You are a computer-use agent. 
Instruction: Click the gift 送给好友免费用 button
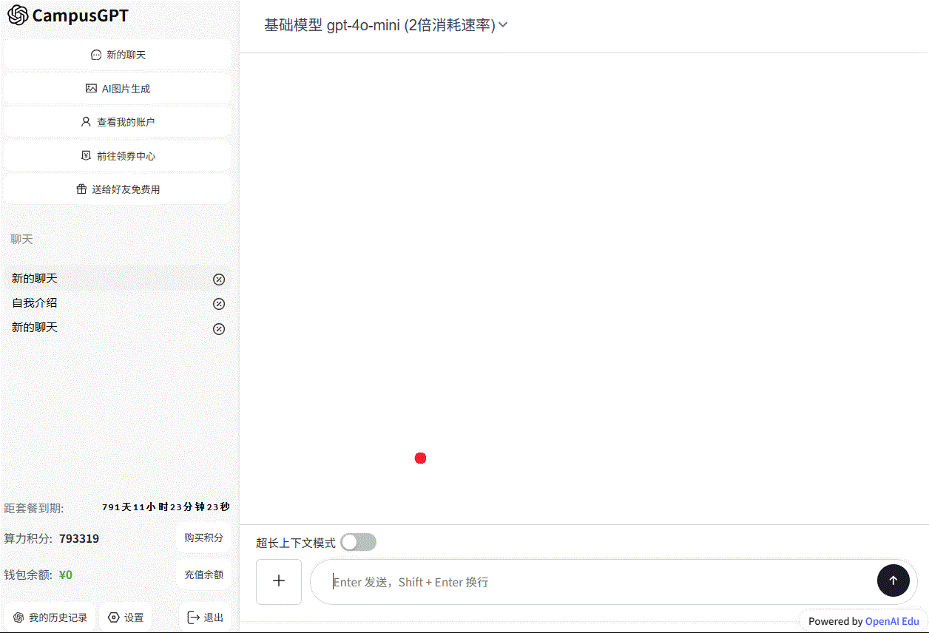tap(118, 189)
